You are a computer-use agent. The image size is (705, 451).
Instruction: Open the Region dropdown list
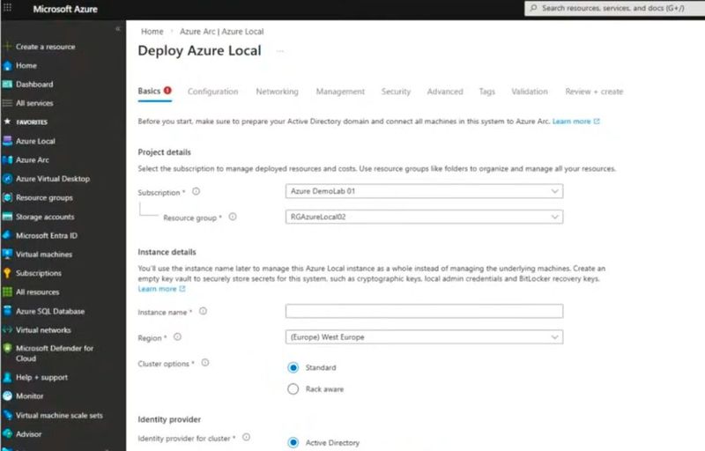point(424,337)
